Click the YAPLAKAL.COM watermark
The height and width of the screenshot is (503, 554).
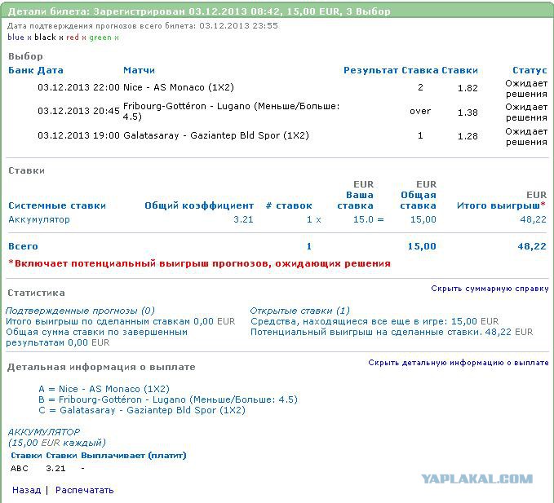tap(477, 479)
